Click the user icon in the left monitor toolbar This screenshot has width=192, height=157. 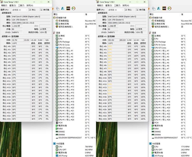(x=62, y=8)
